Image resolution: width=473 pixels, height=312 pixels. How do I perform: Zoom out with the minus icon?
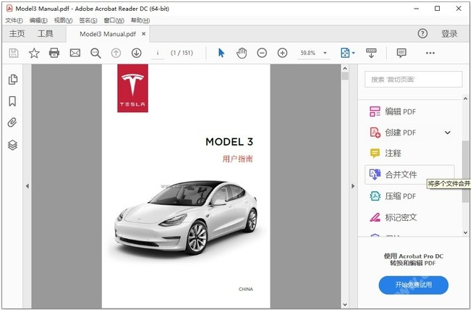pos(262,53)
